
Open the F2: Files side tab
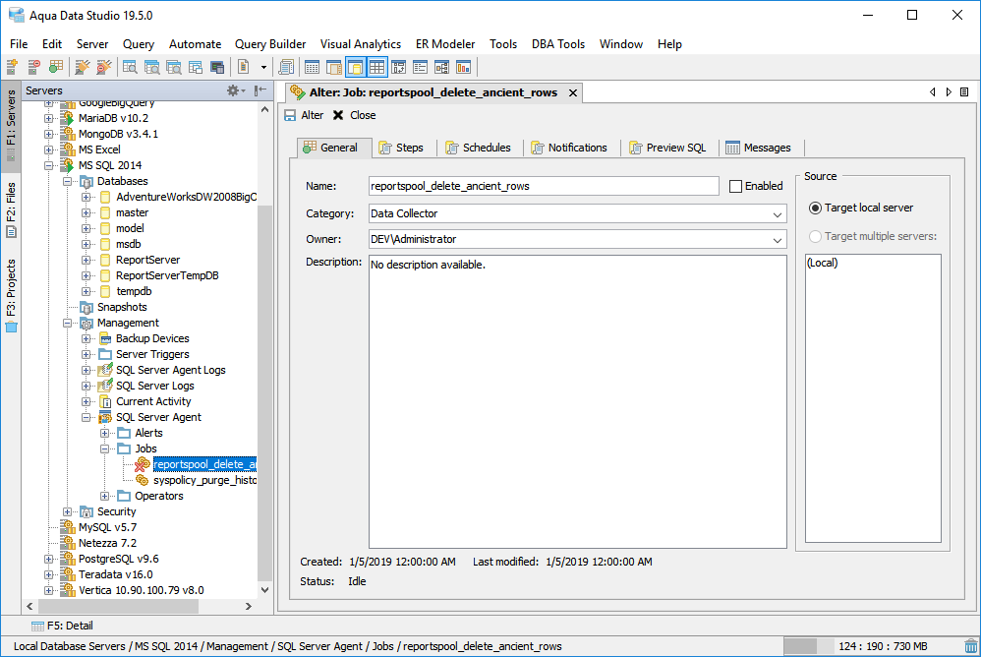click(11, 209)
